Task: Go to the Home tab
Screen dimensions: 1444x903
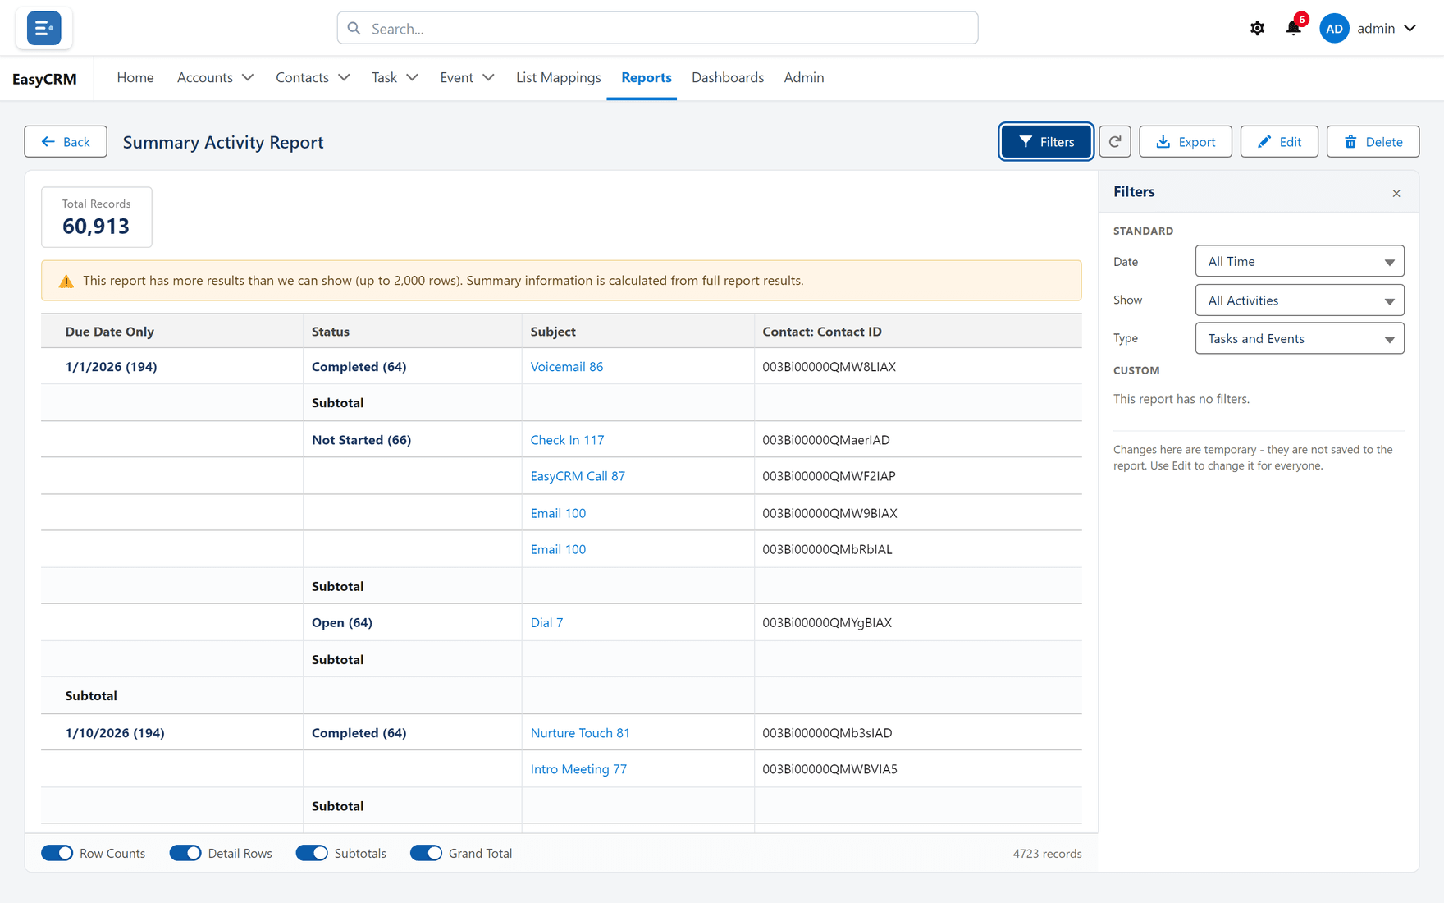Action: [x=135, y=77]
